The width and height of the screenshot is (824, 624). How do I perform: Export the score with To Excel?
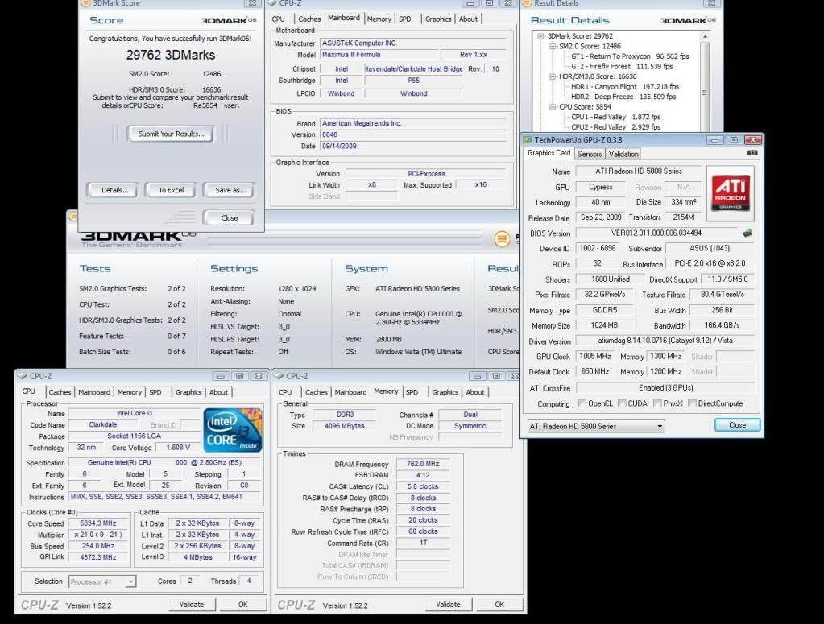point(171,190)
